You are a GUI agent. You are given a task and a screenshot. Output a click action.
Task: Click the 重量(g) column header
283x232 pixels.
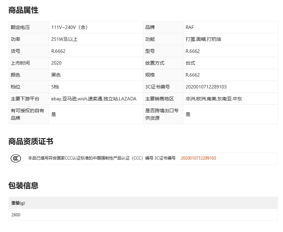click(18, 203)
